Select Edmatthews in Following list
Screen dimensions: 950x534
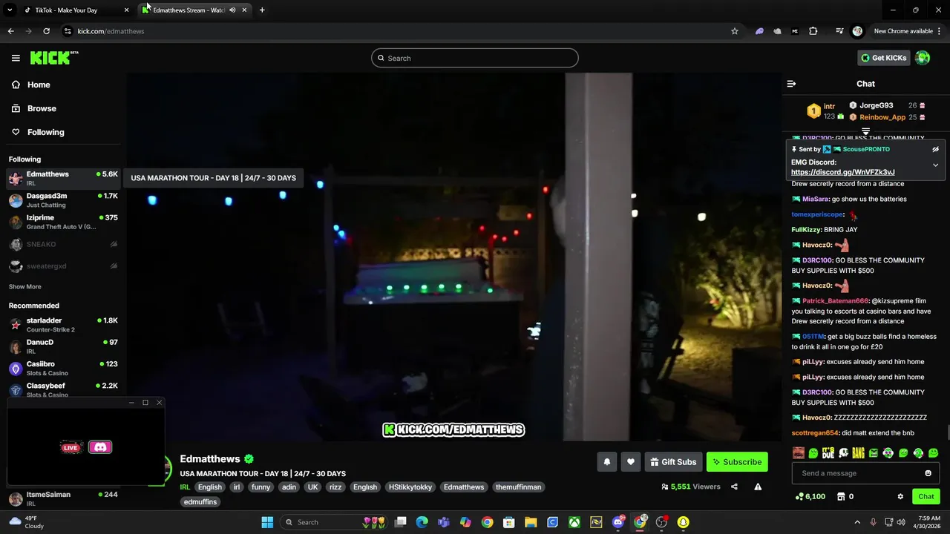(63, 178)
